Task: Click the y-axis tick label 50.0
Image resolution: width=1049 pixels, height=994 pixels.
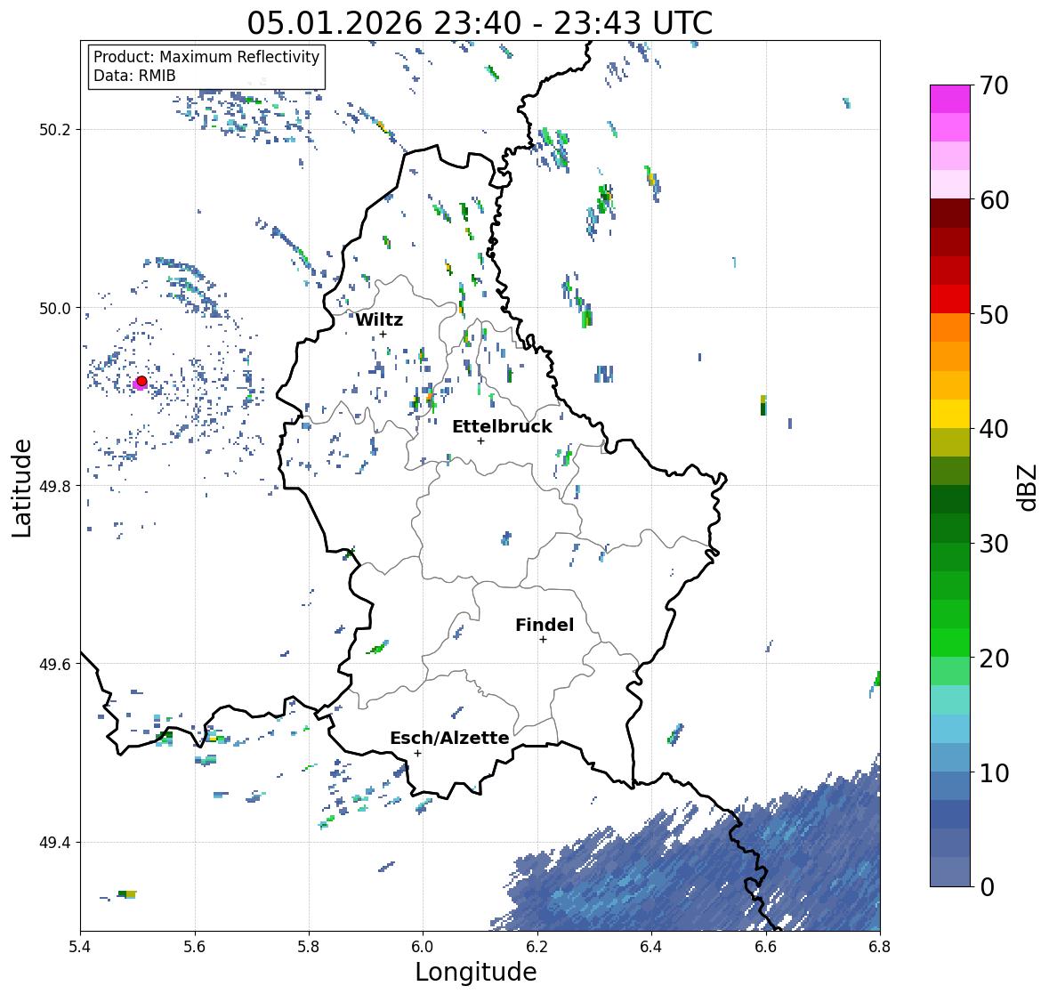Action: pyautogui.click(x=55, y=309)
